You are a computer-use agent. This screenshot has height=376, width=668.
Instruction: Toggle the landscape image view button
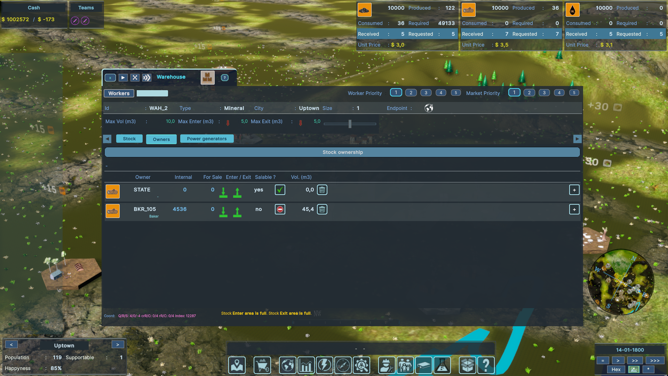[x=634, y=369]
